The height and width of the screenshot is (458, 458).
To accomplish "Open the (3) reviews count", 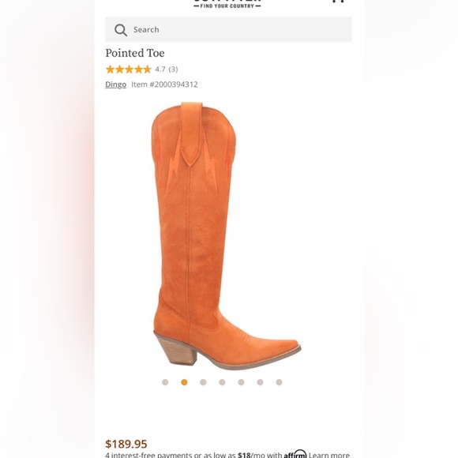I will (173, 69).
